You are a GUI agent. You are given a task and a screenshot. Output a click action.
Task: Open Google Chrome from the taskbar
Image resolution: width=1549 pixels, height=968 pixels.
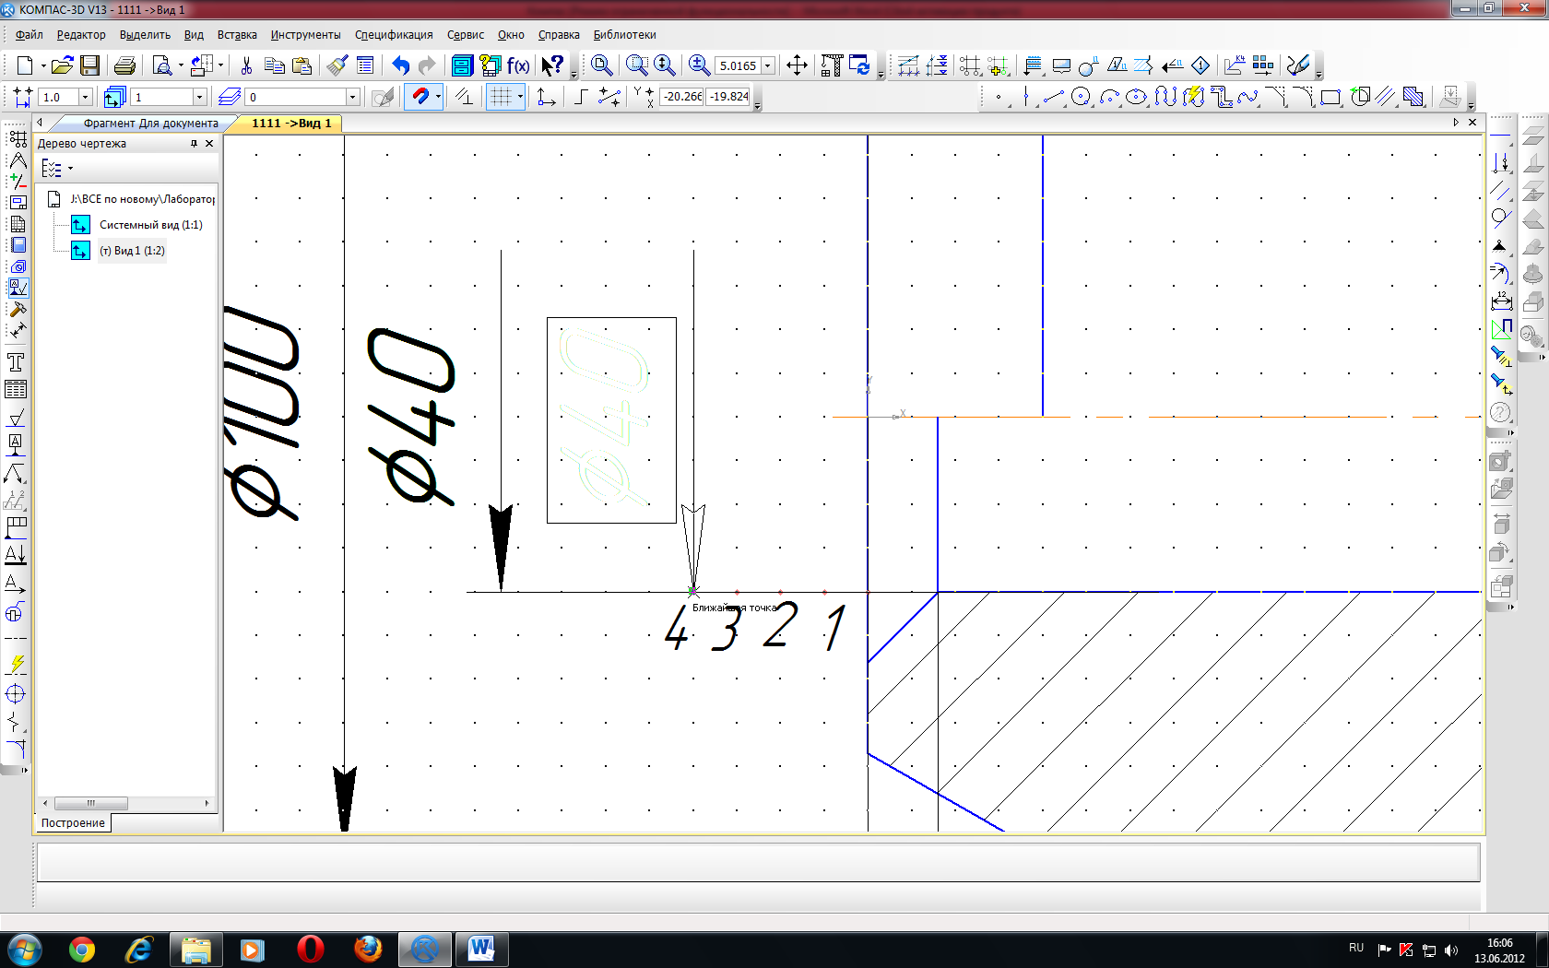(81, 949)
